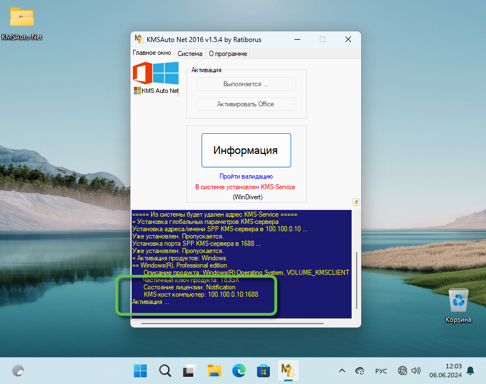The height and width of the screenshot is (384, 486).
Task: Show hidden system tray icons
Action: click(x=342, y=371)
